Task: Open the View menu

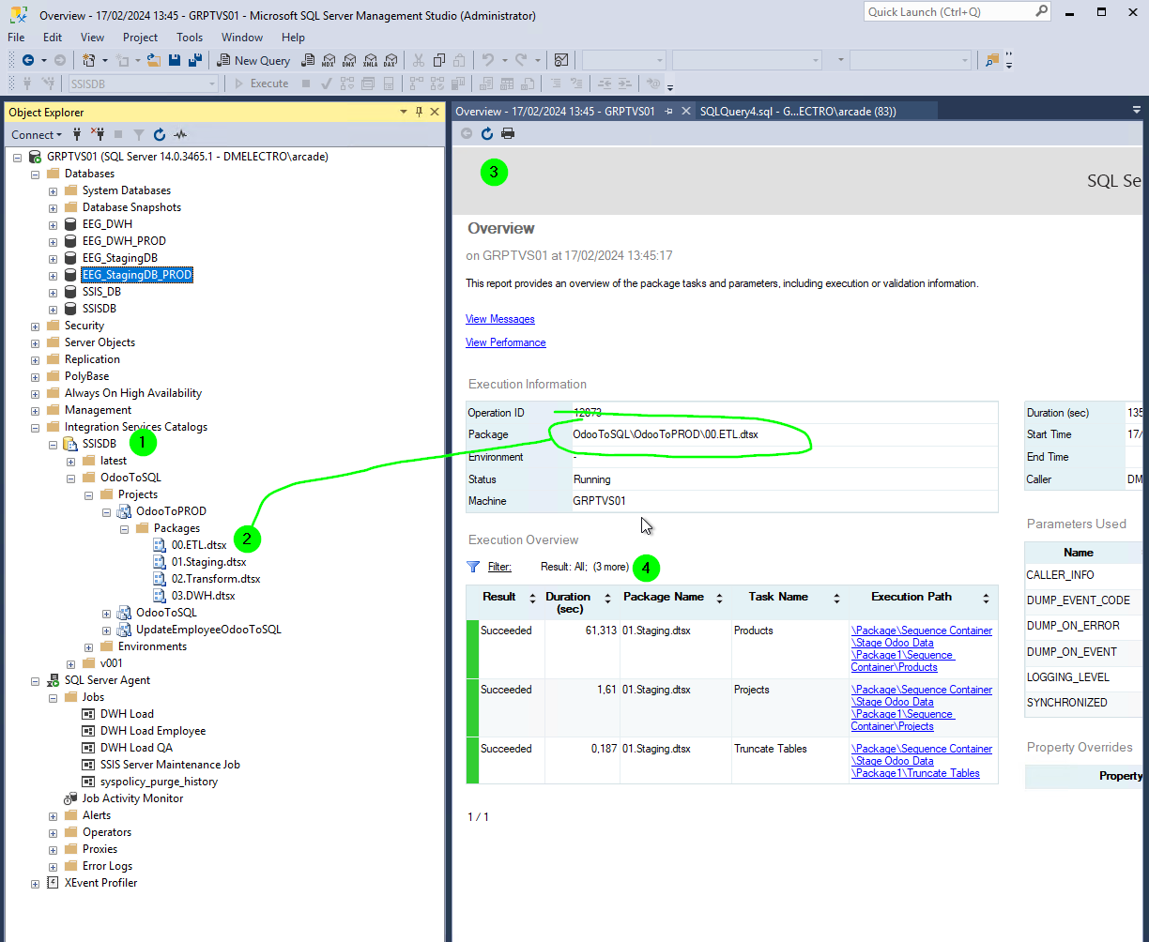Action: point(93,38)
